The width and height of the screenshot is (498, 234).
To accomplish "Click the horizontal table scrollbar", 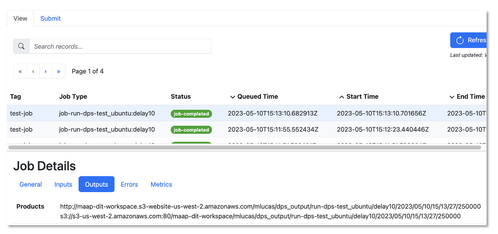I will (244, 147).
